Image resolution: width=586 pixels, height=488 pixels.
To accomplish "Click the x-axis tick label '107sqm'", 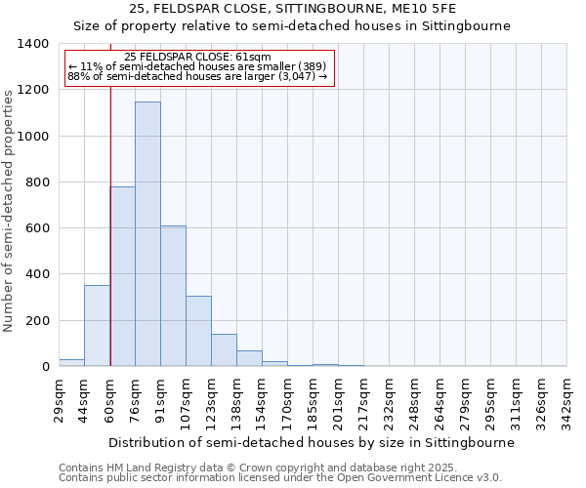I will [186, 404].
